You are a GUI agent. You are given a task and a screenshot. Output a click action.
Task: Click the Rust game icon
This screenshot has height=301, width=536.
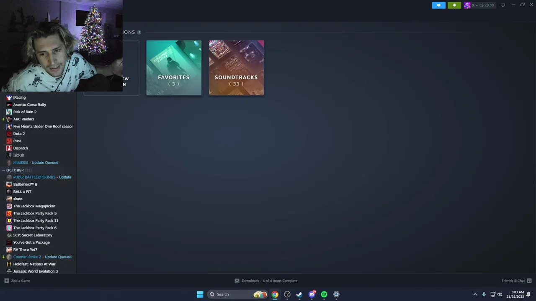click(x=9, y=141)
